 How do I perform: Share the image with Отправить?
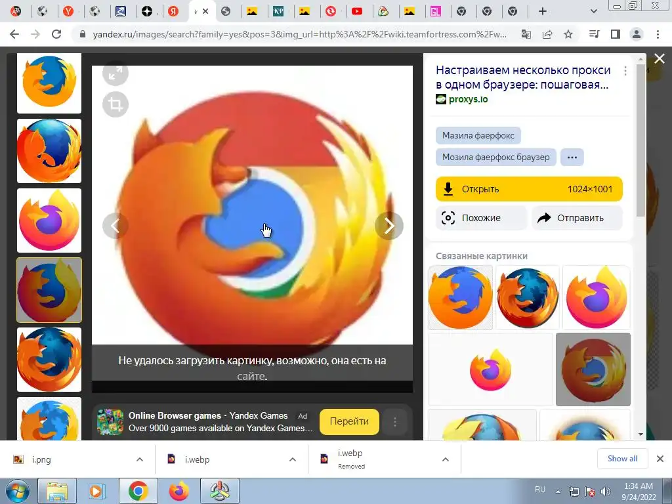point(577,218)
